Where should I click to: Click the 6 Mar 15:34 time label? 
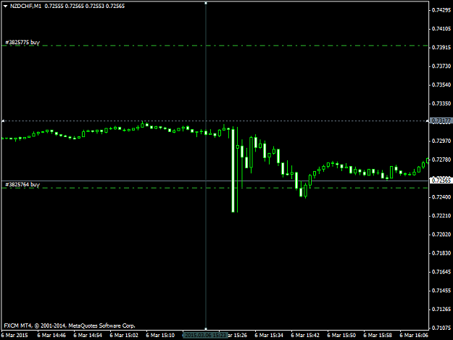269,336
